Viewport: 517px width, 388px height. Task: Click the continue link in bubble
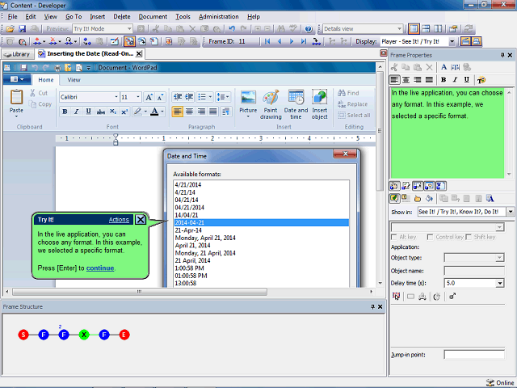coord(100,268)
